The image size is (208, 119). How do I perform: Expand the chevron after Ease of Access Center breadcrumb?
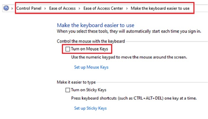click(x=127, y=8)
